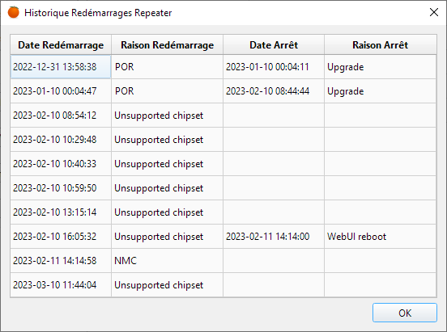The image size is (447, 332).
Task: Select the 2023-01-10 00:04:47 restart row
Action: point(223,91)
